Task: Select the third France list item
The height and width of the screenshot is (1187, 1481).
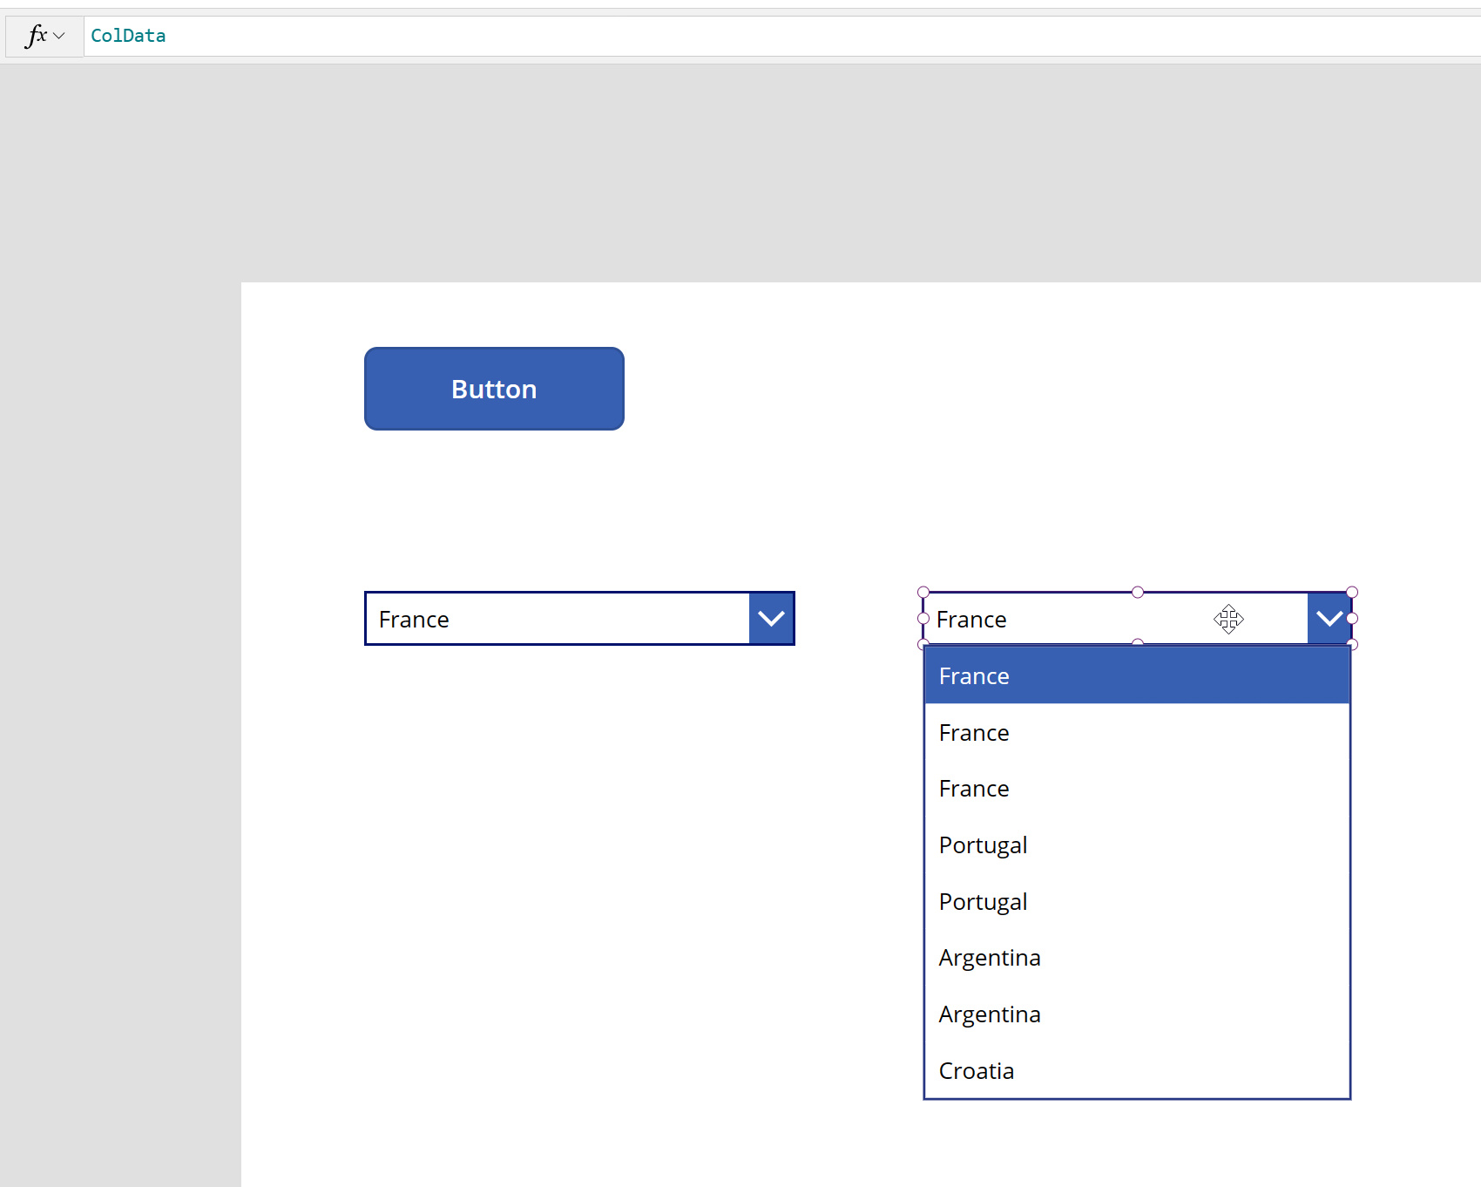Action: (x=973, y=788)
